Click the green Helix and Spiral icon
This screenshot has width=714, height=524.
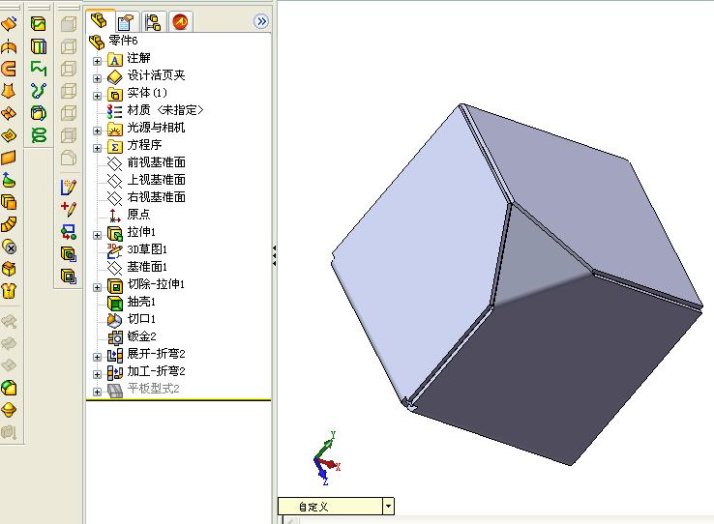click(39, 135)
